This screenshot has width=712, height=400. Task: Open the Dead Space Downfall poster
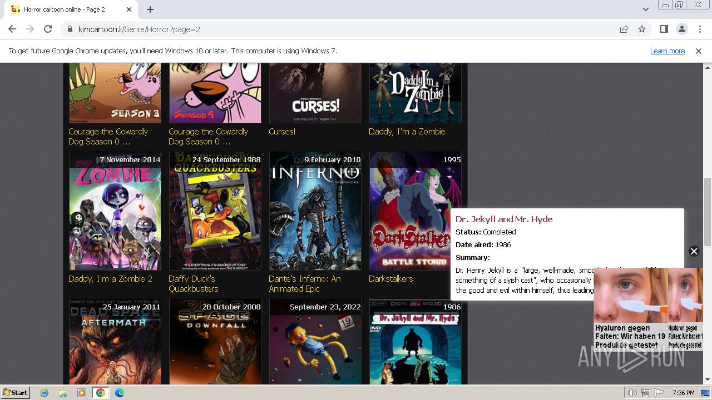(x=215, y=342)
